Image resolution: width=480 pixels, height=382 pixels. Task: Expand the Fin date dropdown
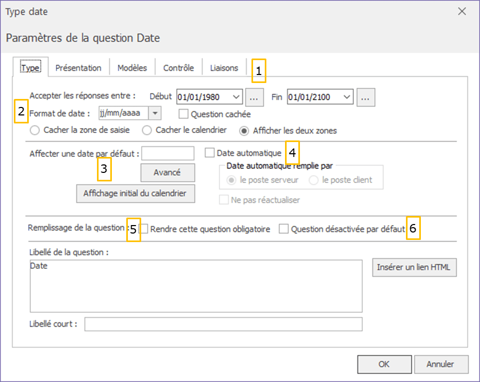tap(347, 97)
